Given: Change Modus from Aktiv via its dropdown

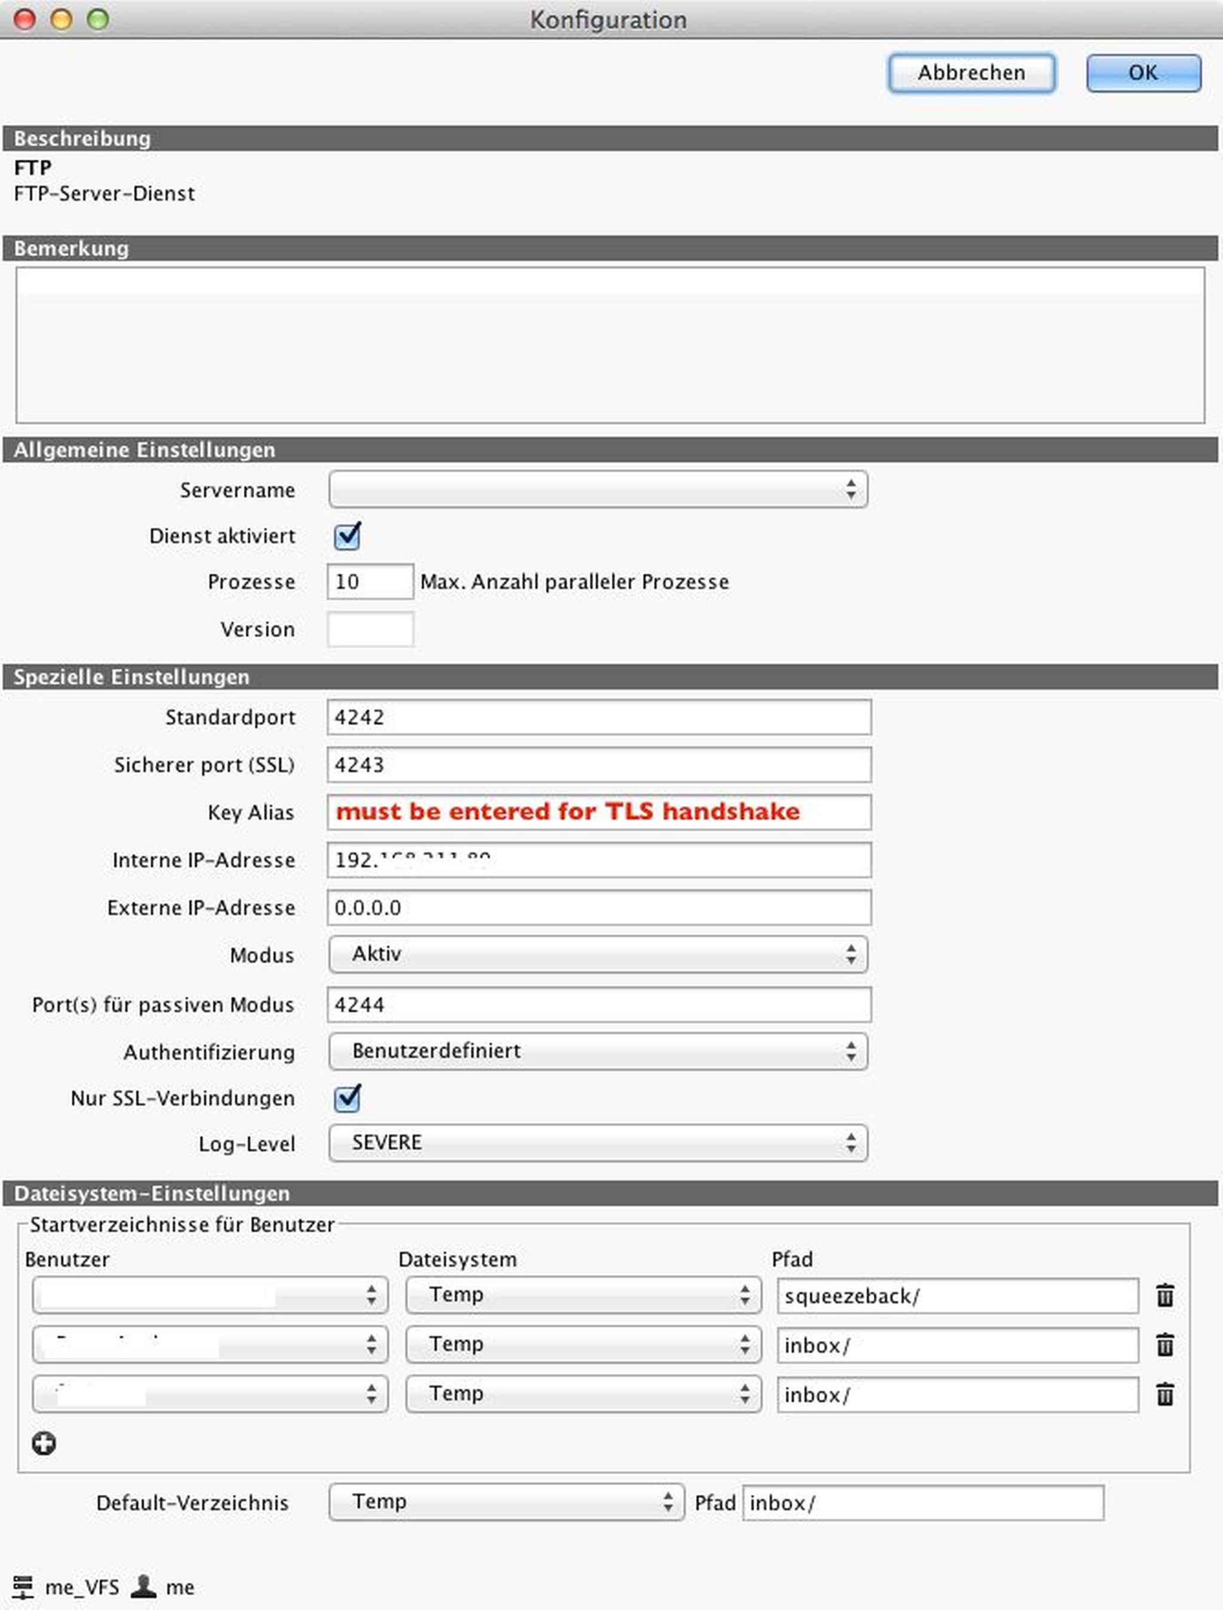Looking at the screenshot, I should pyautogui.click(x=597, y=955).
